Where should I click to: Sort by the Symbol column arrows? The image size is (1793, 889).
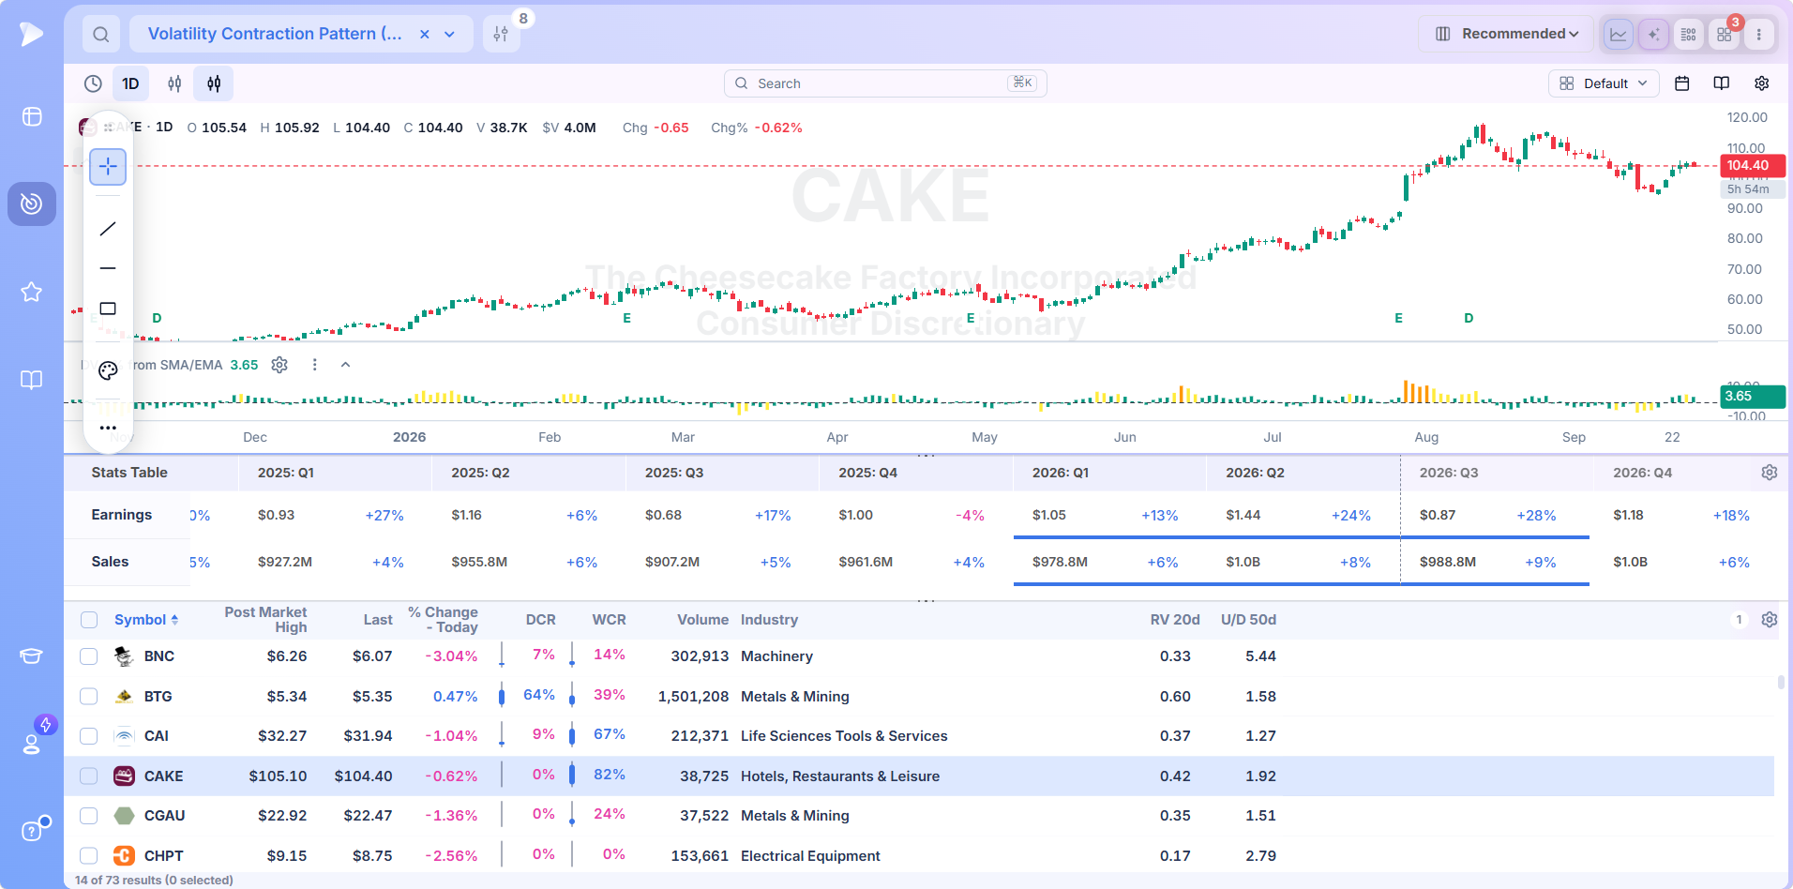(x=174, y=620)
